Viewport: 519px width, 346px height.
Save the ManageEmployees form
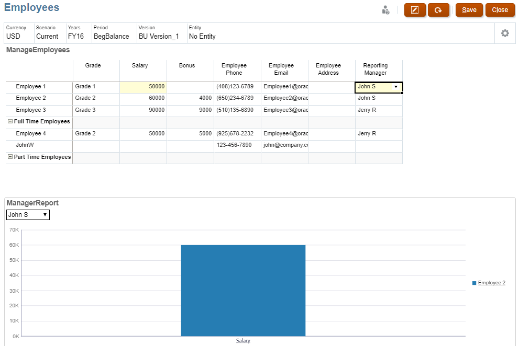[469, 10]
